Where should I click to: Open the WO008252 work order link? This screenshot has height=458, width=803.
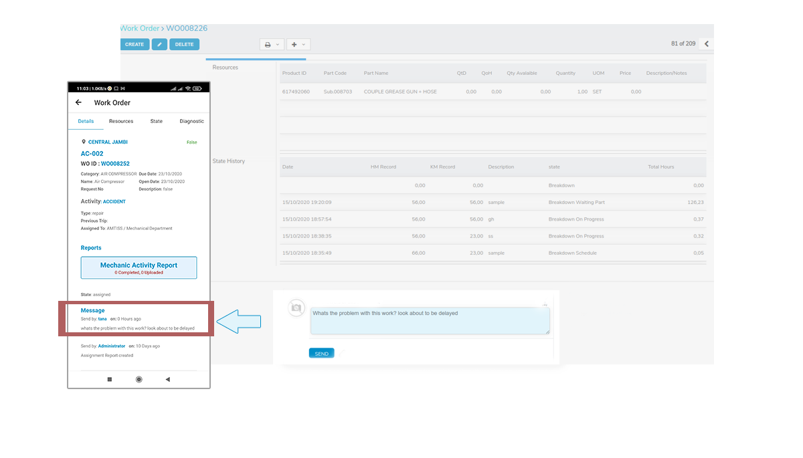pyautogui.click(x=115, y=163)
